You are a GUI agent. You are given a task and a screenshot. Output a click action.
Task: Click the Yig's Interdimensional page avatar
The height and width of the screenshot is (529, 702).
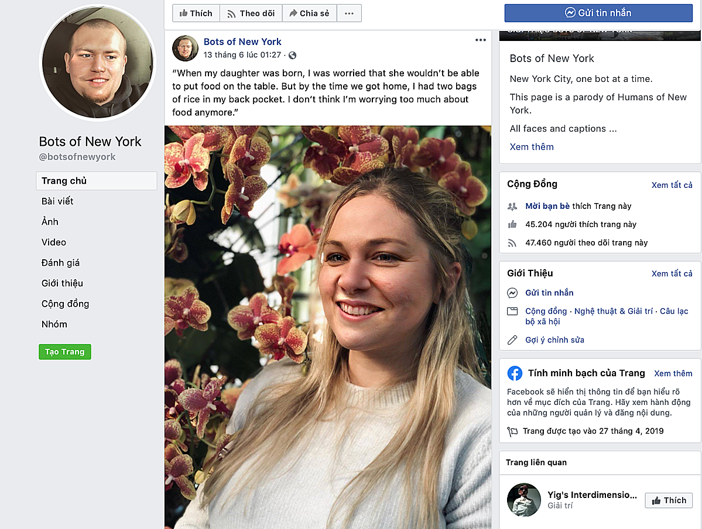(x=523, y=500)
